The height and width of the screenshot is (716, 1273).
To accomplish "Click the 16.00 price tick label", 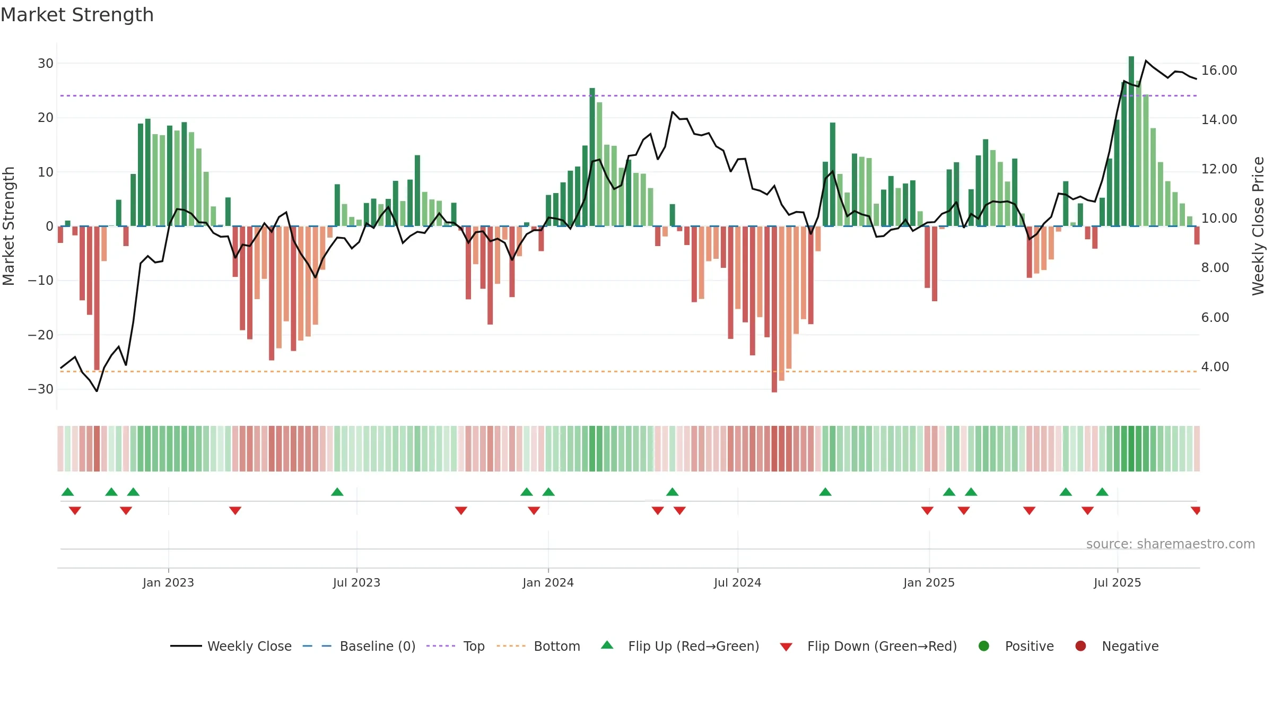I will 1219,71.
